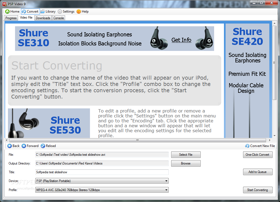Click the Forward text label in navigation bar
The image size is (280, 202).
click(33, 146)
